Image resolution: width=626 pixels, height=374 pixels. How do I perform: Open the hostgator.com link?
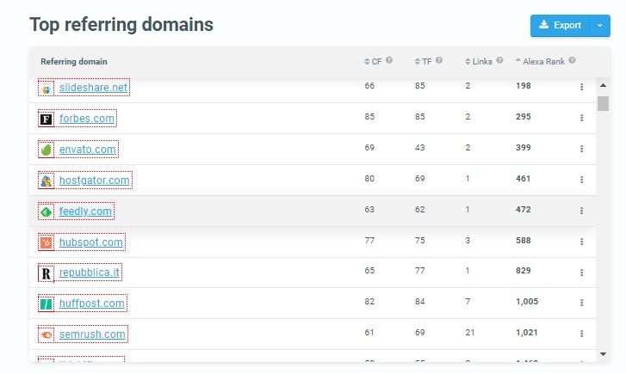(94, 181)
